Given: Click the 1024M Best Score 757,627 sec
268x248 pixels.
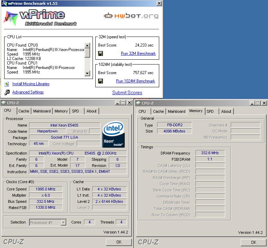Looking at the screenshot, I should pyautogui.click(x=143, y=73).
